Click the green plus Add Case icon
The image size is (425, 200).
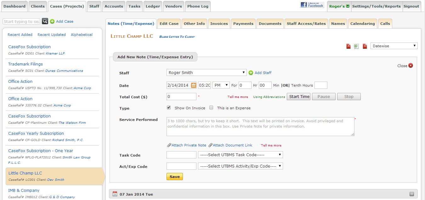click(52, 21)
